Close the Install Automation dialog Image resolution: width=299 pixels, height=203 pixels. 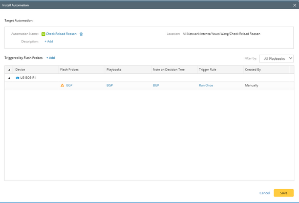(x=294, y=5)
